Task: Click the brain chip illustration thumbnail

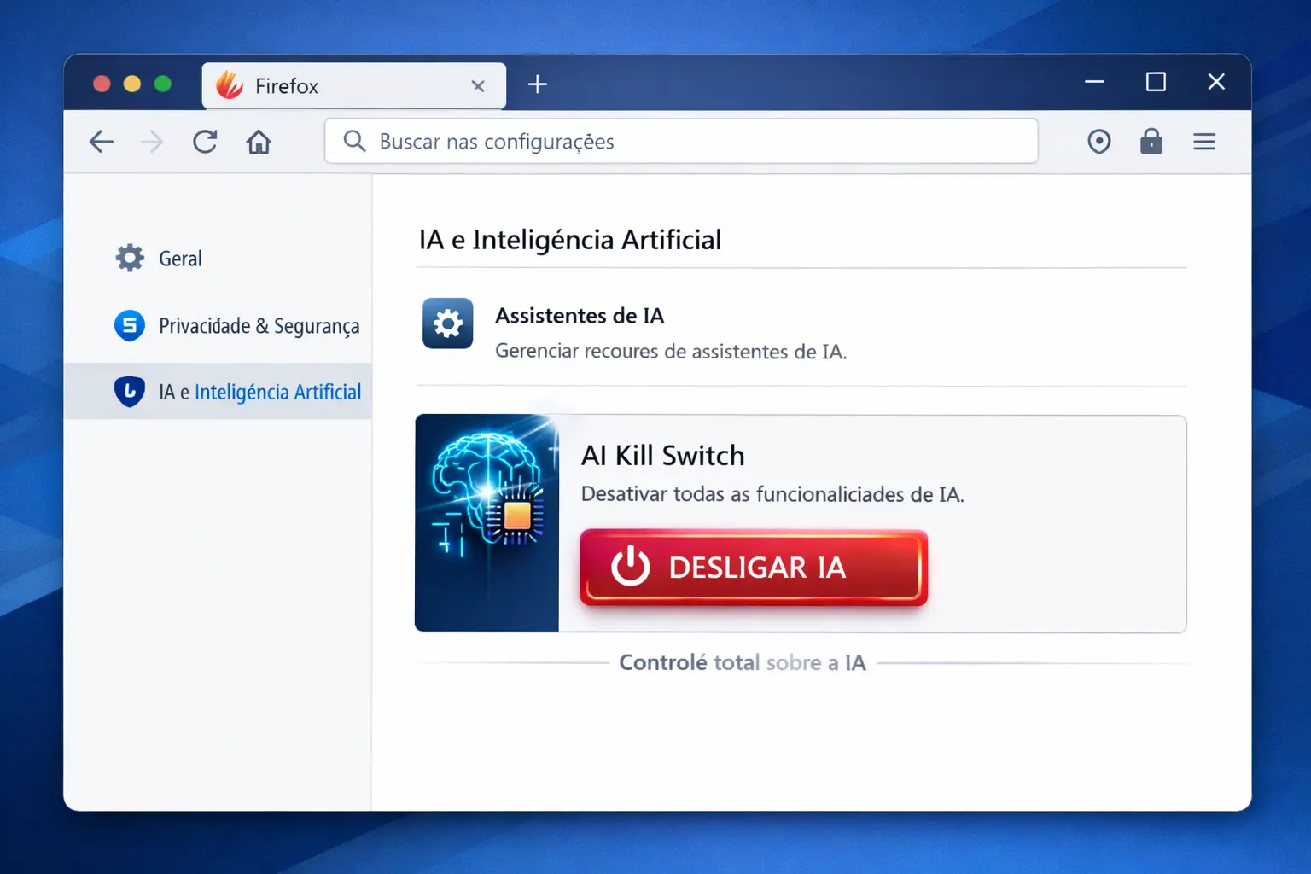Action: [487, 523]
